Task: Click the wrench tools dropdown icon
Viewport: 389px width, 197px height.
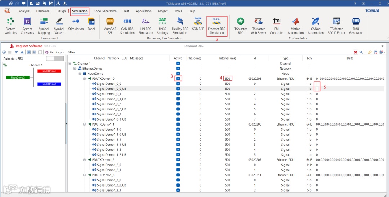Action: [362, 52]
